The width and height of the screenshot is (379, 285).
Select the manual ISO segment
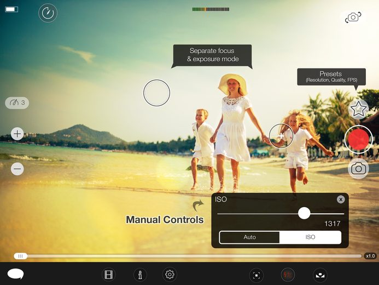[310, 237]
